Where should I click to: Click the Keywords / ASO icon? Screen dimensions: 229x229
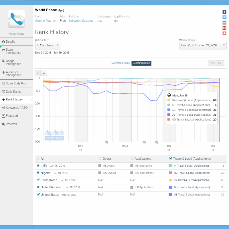(4, 108)
